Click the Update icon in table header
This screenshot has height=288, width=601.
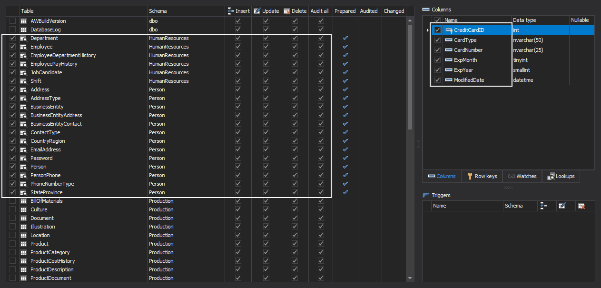click(257, 11)
